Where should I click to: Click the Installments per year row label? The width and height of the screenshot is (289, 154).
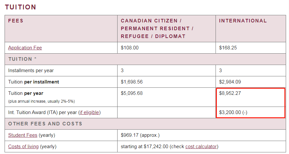pos(31,71)
